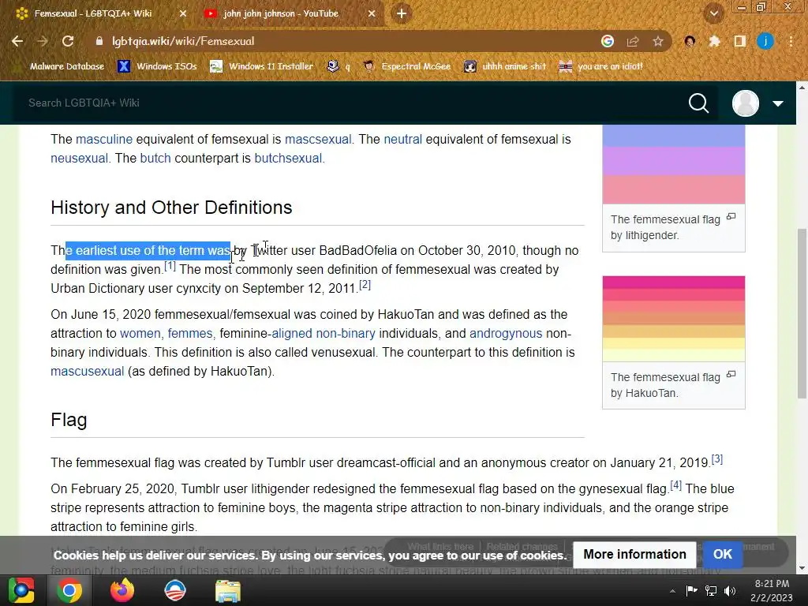Viewport: 808px width, 606px height.
Task: Open Windows 11 Installer bookmark
Action: click(x=262, y=66)
